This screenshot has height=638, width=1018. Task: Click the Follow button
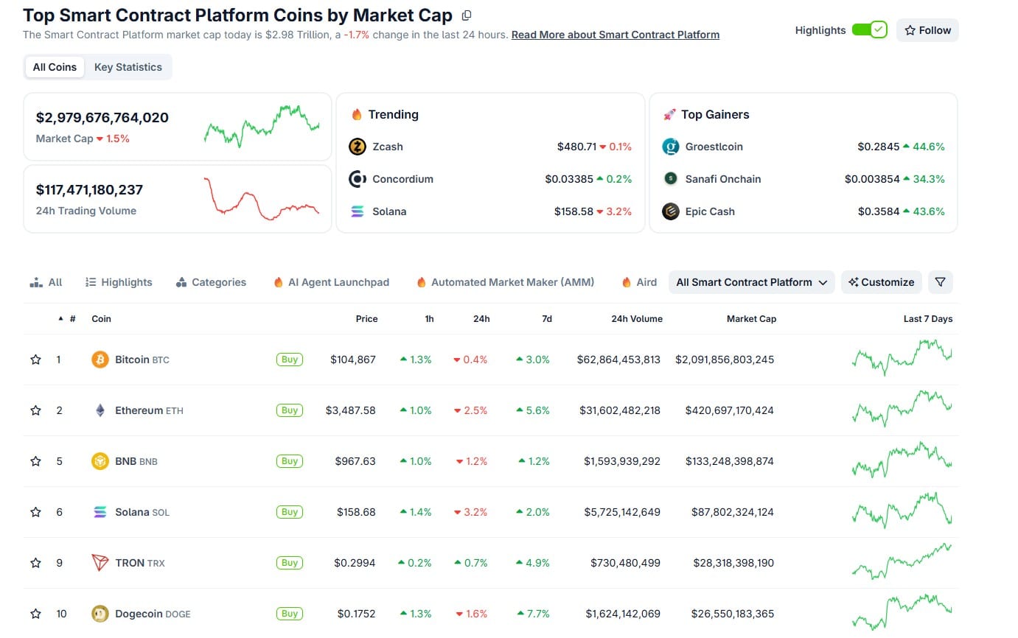[x=927, y=30]
